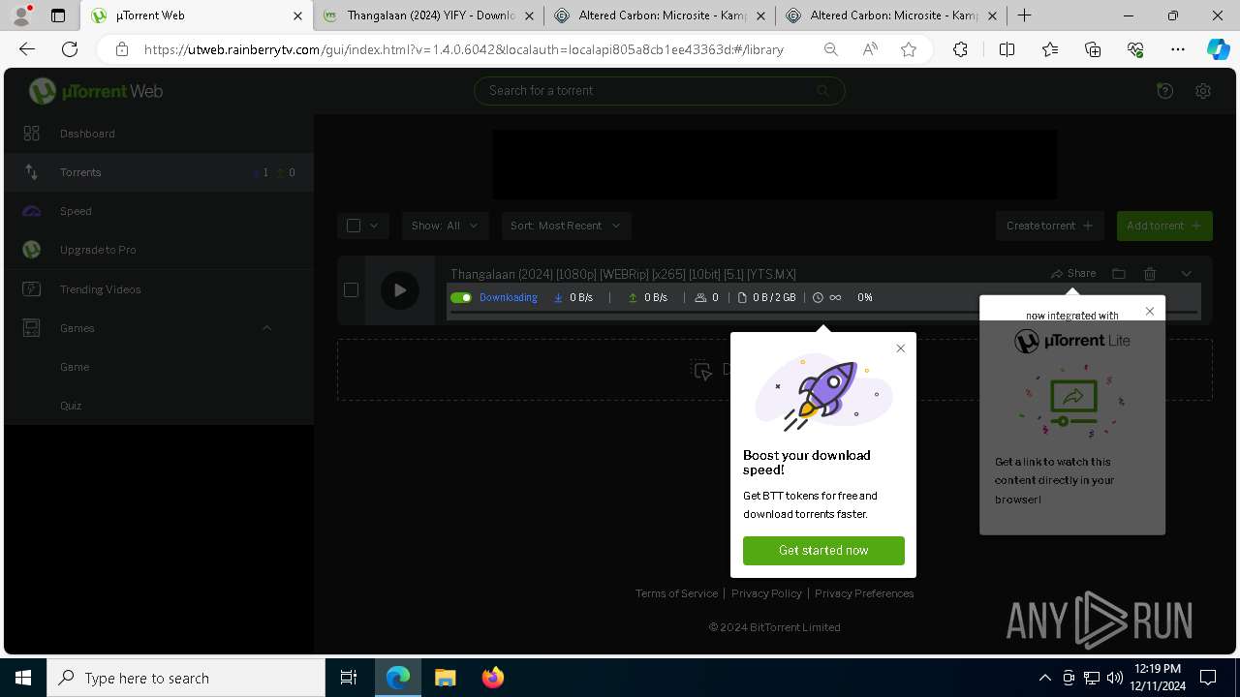Click Get started now button
The height and width of the screenshot is (697, 1240).
[823, 550]
